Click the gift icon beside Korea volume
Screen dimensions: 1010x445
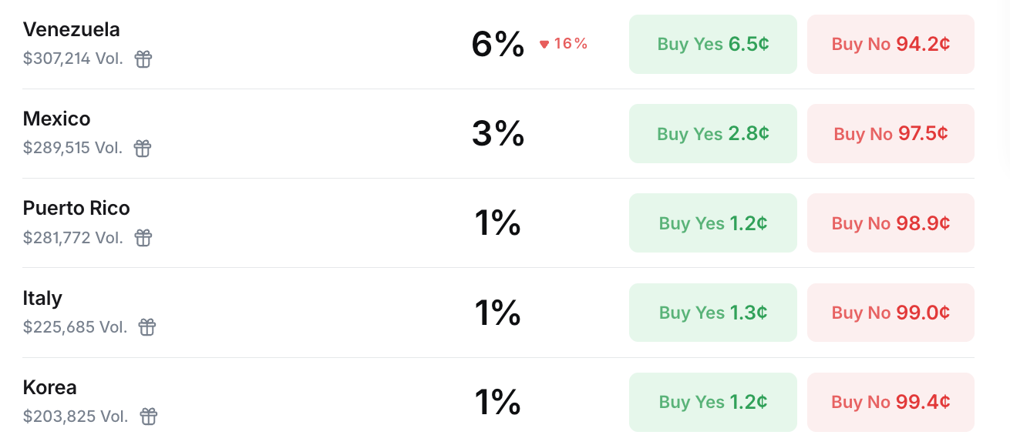[149, 417]
